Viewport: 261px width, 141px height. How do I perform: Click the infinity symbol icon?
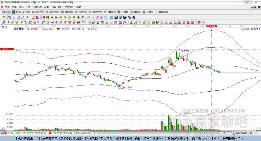[204, 22]
